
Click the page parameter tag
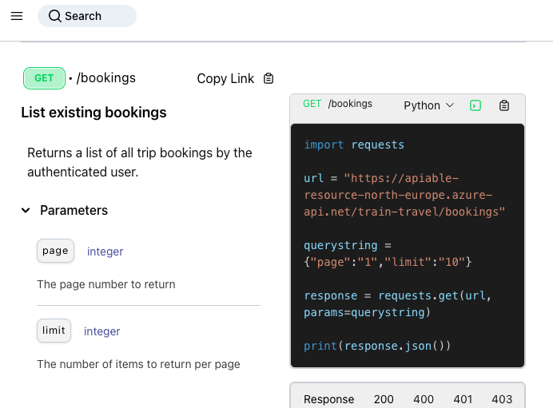[55, 251]
